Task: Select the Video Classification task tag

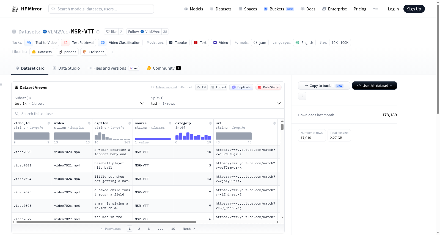Action: click(x=120, y=43)
